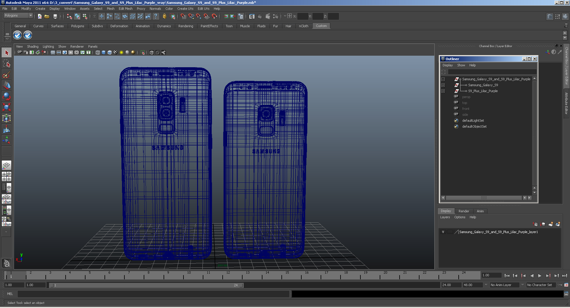Switch to the Polygons shelf tab
Viewport: 570px width, 308px height.
pos(77,26)
